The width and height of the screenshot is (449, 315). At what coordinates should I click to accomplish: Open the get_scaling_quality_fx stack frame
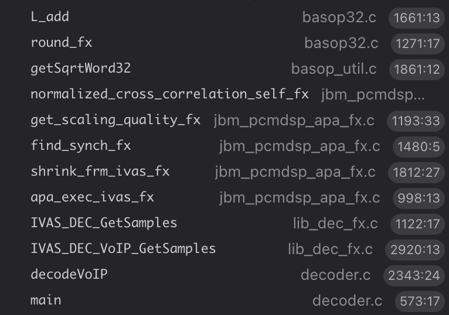click(x=115, y=120)
